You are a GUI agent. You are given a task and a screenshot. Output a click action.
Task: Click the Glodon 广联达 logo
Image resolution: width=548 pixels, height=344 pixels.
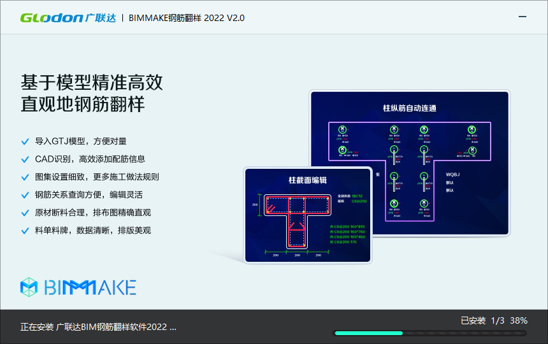[68, 18]
